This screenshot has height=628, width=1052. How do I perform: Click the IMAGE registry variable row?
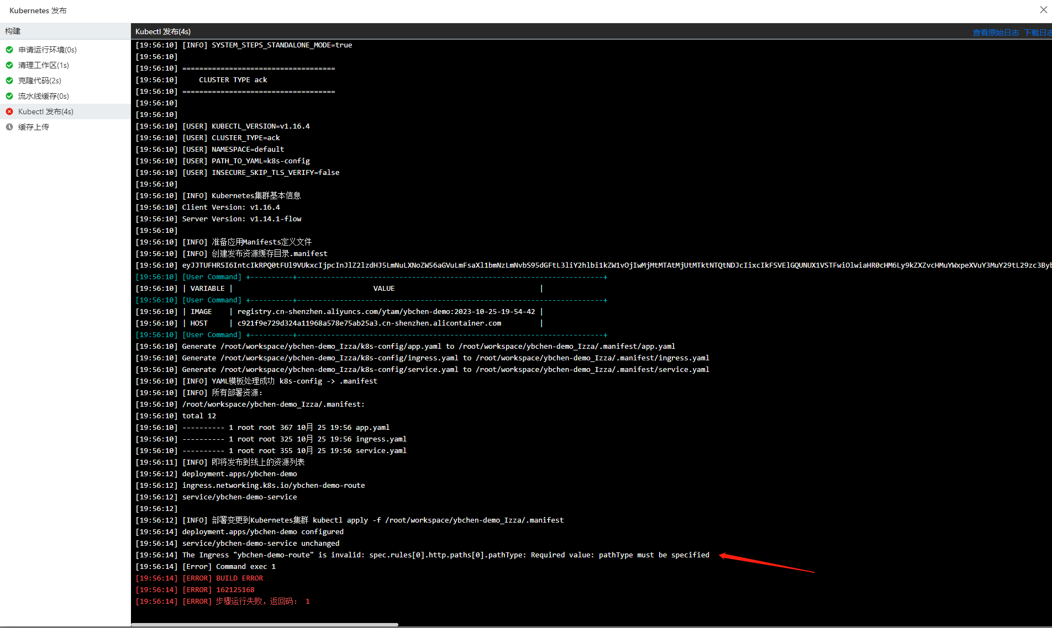[x=339, y=312]
